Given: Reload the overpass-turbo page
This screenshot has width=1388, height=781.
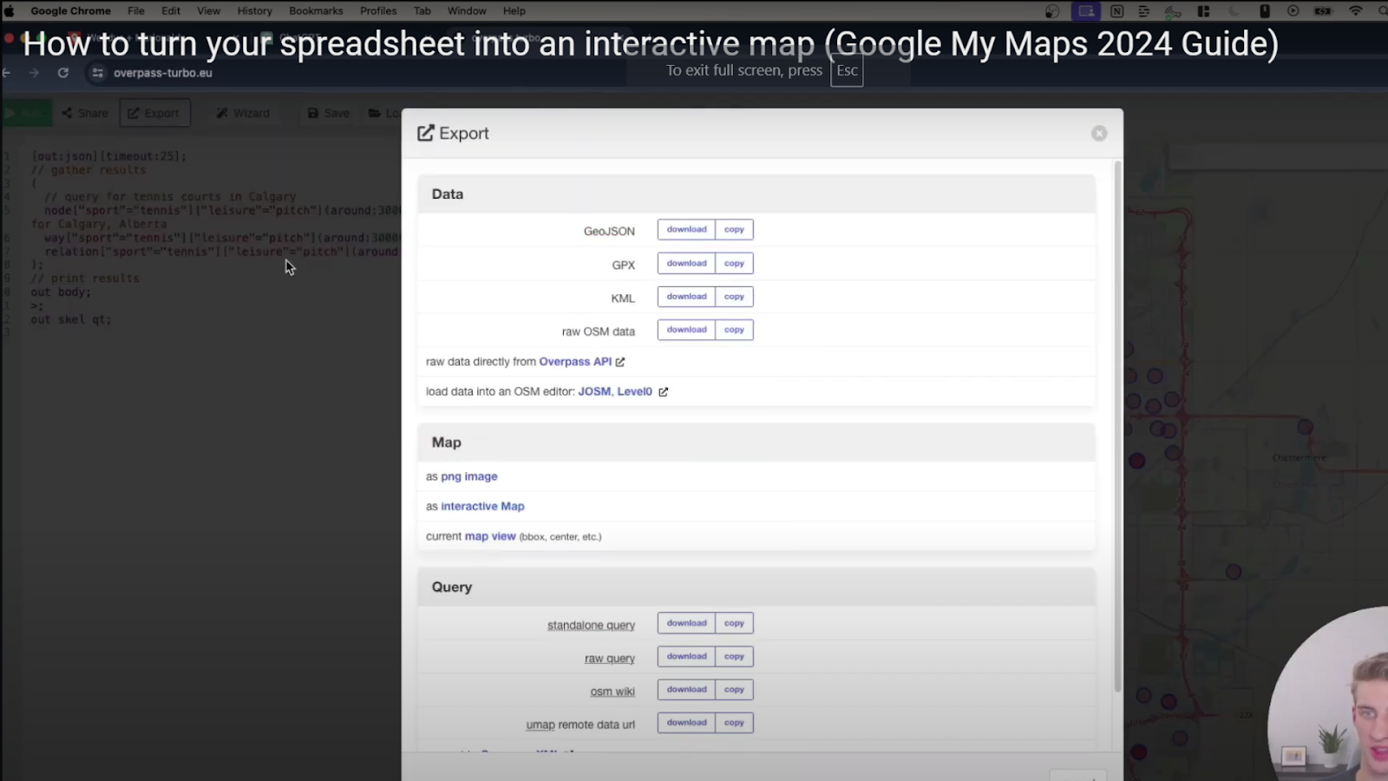Looking at the screenshot, I should tap(62, 73).
